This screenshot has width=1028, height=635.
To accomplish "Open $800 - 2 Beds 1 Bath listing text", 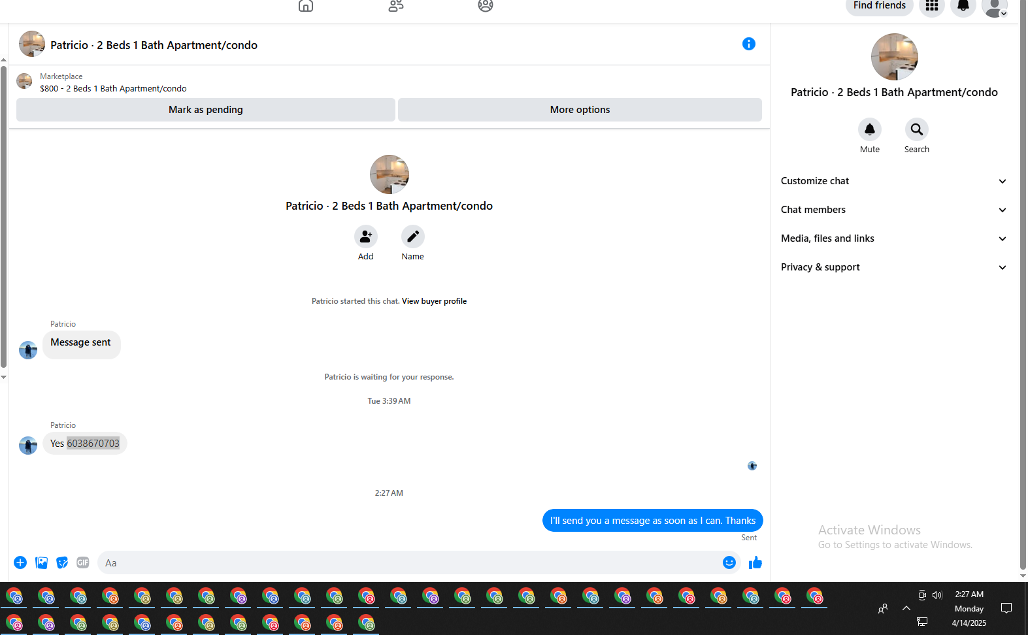I will (113, 89).
